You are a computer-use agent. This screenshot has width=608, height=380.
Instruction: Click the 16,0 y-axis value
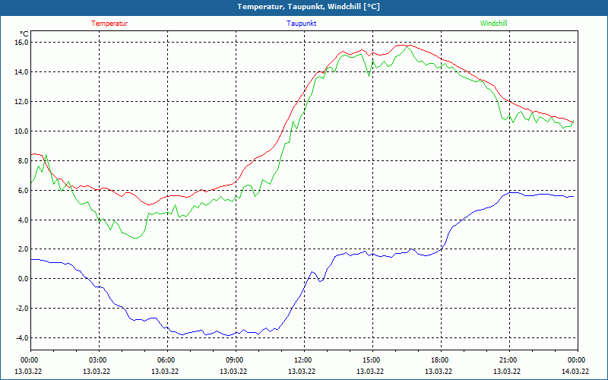point(21,42)
